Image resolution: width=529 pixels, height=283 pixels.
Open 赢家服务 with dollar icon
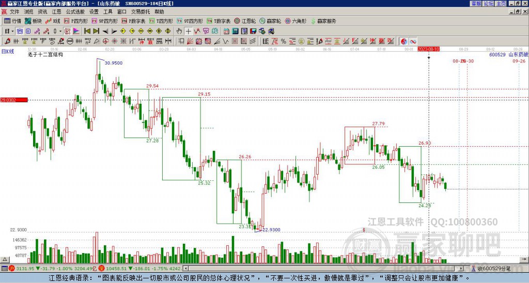[x=323, y=21]
